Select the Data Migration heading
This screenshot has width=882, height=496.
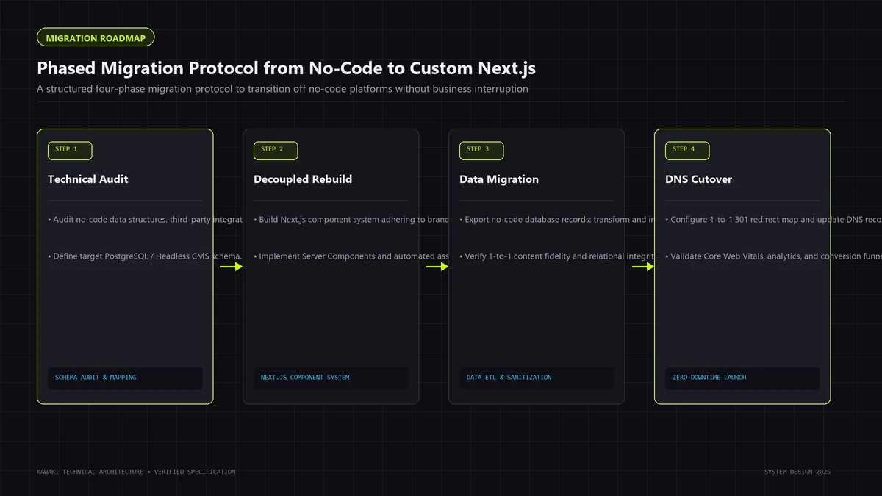[x=499, y=179]
